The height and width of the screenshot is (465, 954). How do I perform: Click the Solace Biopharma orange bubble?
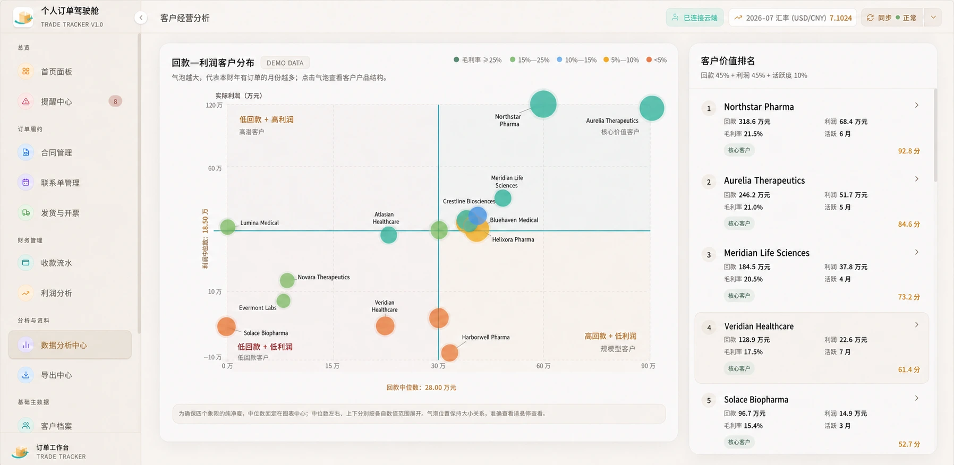click(226, 326)
